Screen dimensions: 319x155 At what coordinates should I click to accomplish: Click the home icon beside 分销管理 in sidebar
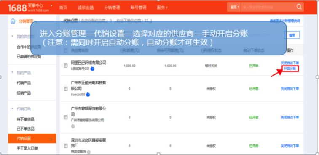pyautogui.click(x=13, y=21)
